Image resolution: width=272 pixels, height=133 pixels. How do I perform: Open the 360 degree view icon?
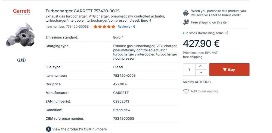coord(21,60)
